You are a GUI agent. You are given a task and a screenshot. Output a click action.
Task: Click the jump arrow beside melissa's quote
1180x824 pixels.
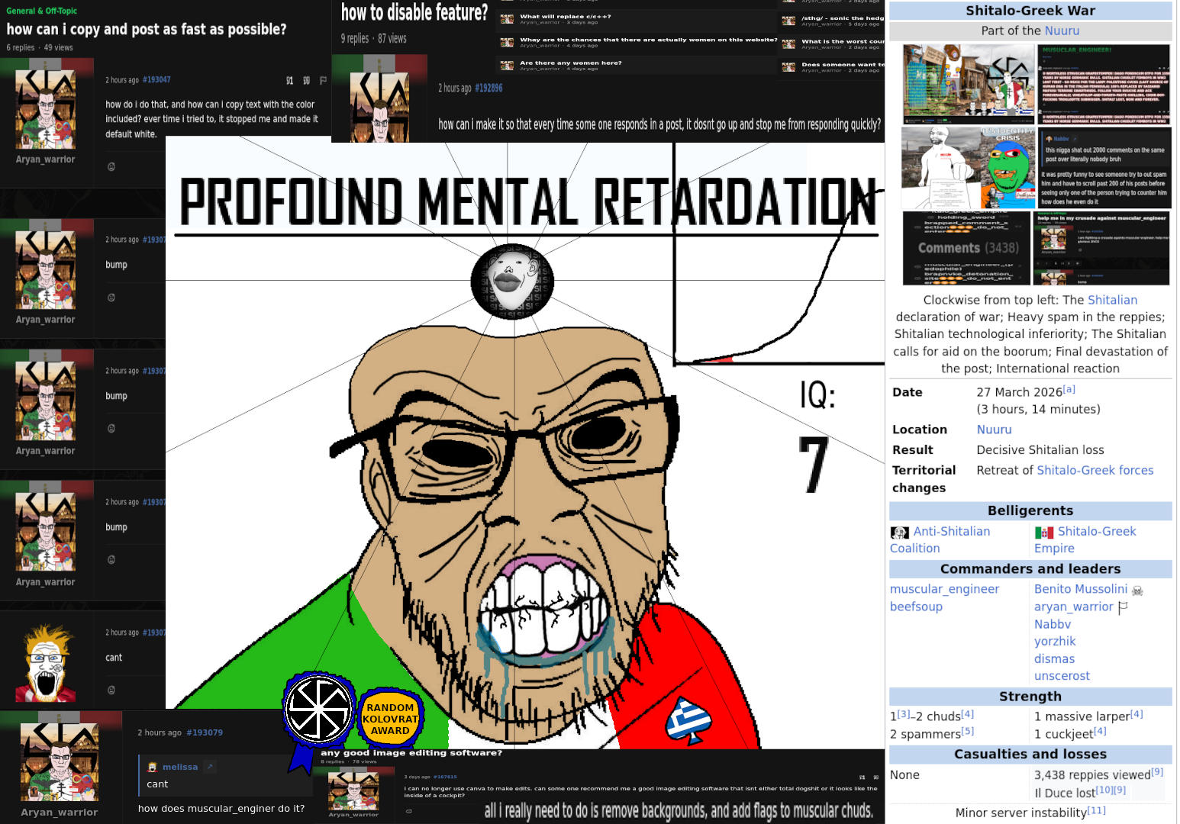coord(210,767)
